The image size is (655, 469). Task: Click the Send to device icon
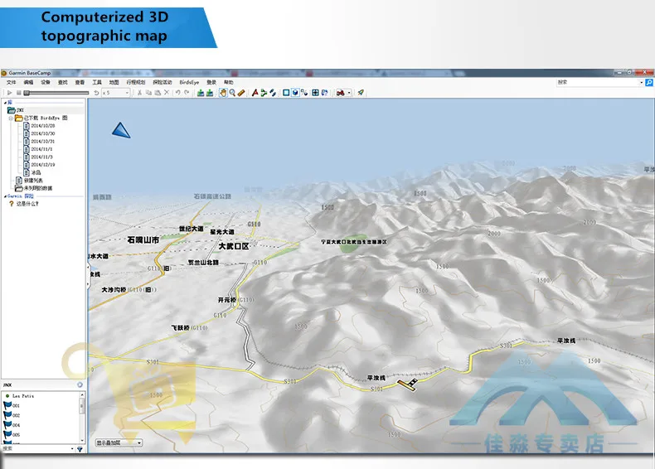pos(201,93)
